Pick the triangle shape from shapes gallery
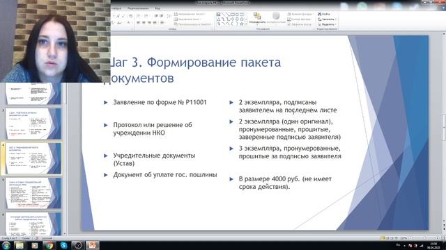 click(x=218, y=19)
